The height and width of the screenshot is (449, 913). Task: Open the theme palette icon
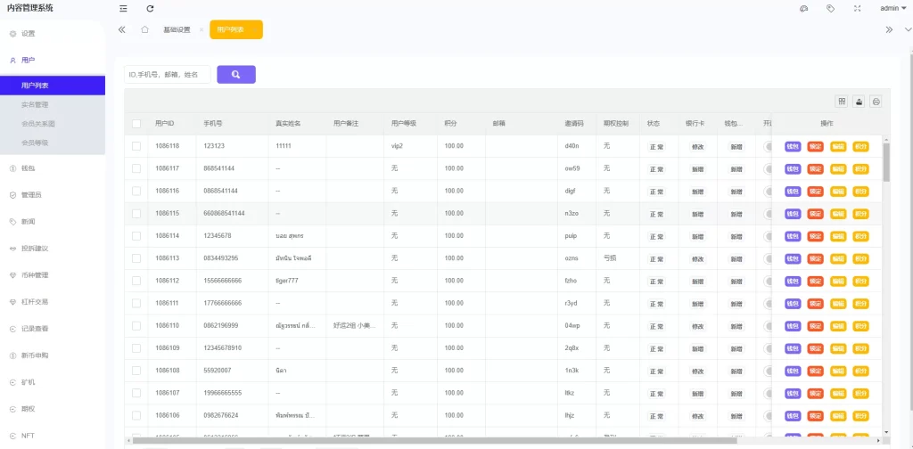[x=803, y=8]
